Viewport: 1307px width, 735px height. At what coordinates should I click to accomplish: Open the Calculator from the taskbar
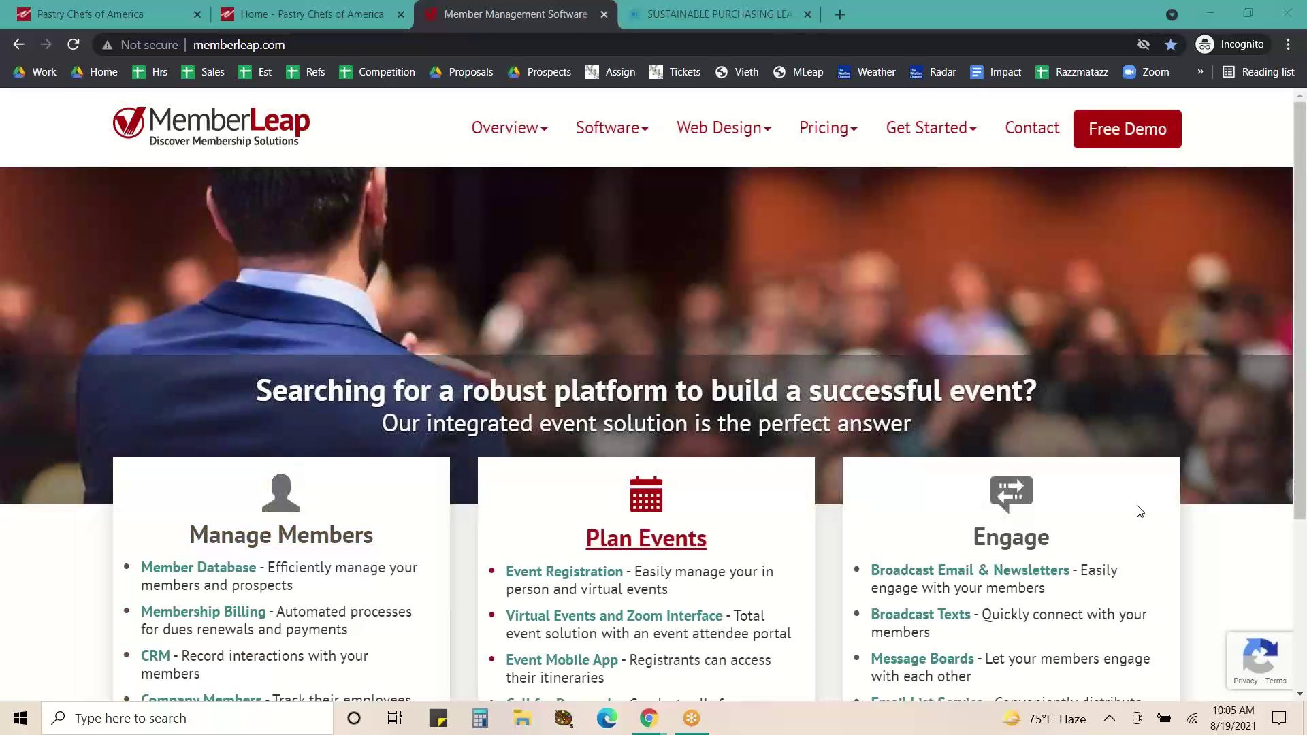(480, 718)
